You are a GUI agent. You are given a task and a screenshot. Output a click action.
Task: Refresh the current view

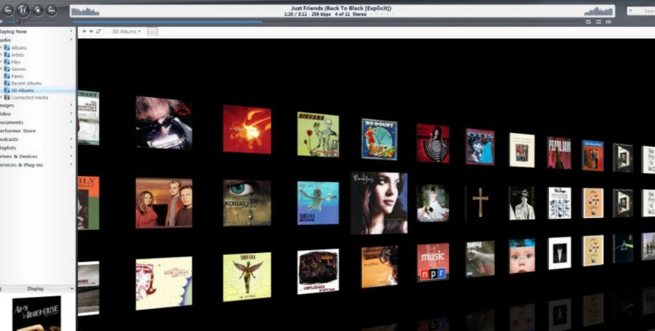[x=98, y=31]
